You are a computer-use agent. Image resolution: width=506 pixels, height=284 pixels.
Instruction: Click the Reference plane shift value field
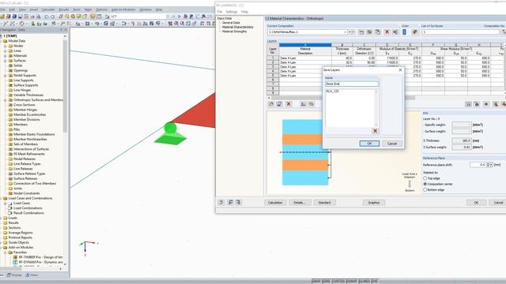click(x=478, y=165)
